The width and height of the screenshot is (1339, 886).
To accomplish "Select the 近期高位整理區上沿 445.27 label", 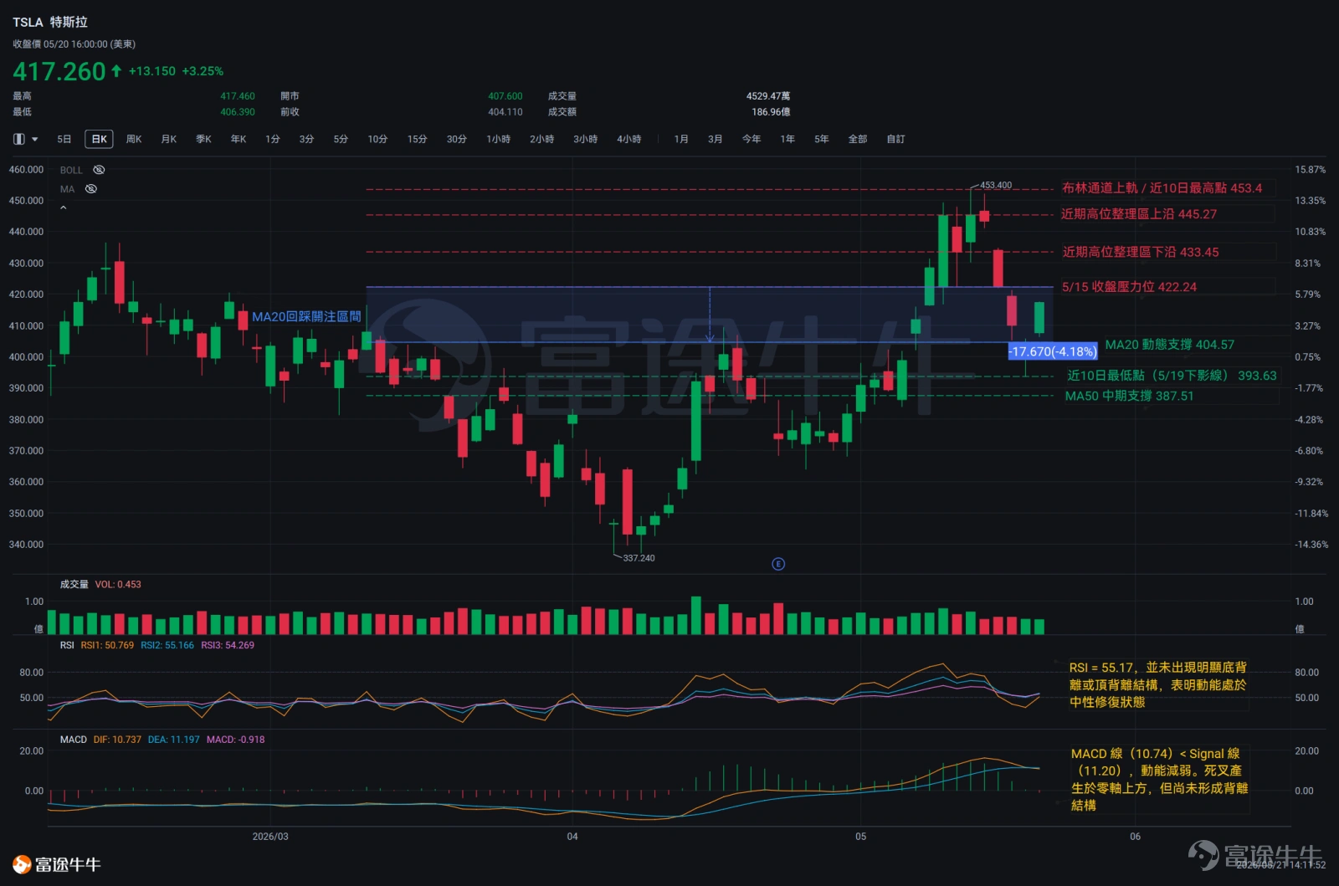I will point(1139,214).
